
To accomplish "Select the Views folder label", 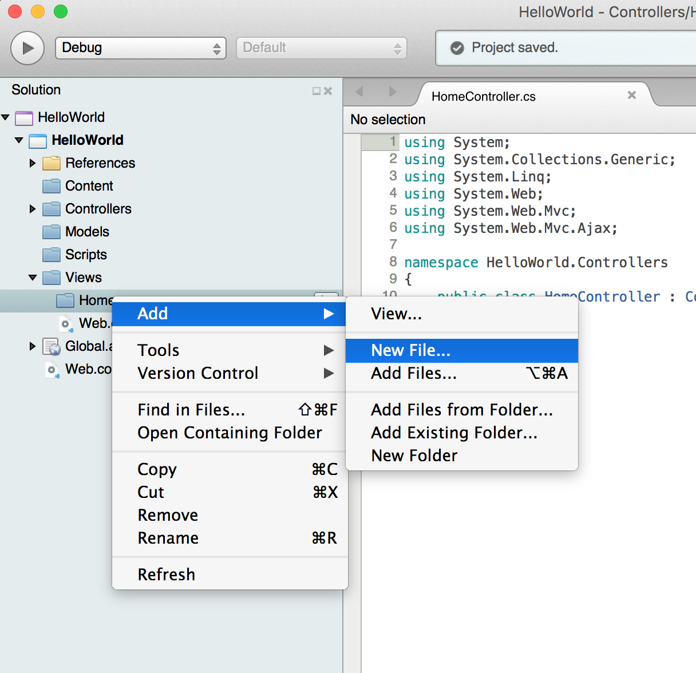I will pos(84,278).
